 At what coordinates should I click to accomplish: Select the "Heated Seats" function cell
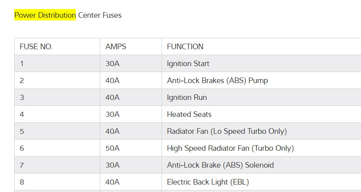click(x=189, y=114)
